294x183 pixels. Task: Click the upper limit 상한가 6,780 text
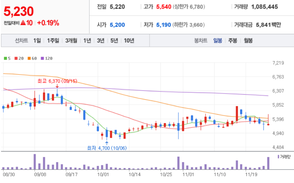point(189,7)
